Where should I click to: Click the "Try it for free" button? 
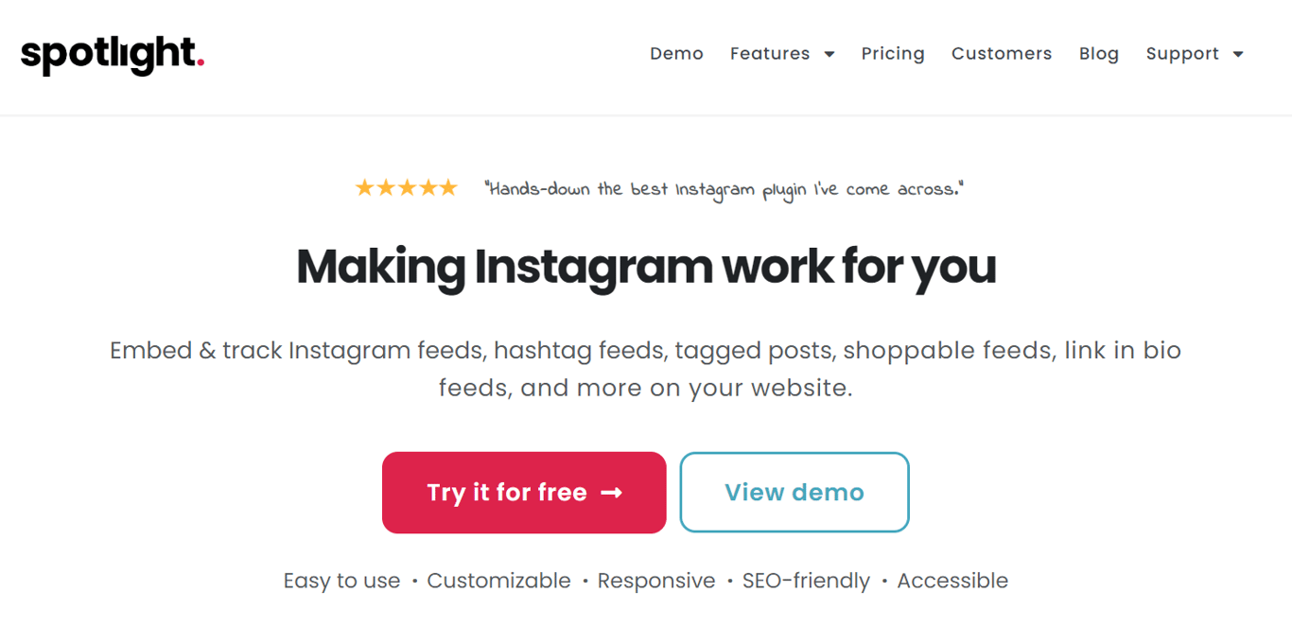point(524,492)
